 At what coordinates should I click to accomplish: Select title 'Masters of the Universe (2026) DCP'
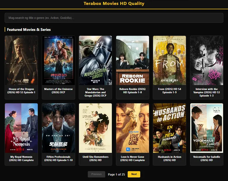[x=59, y=91]
